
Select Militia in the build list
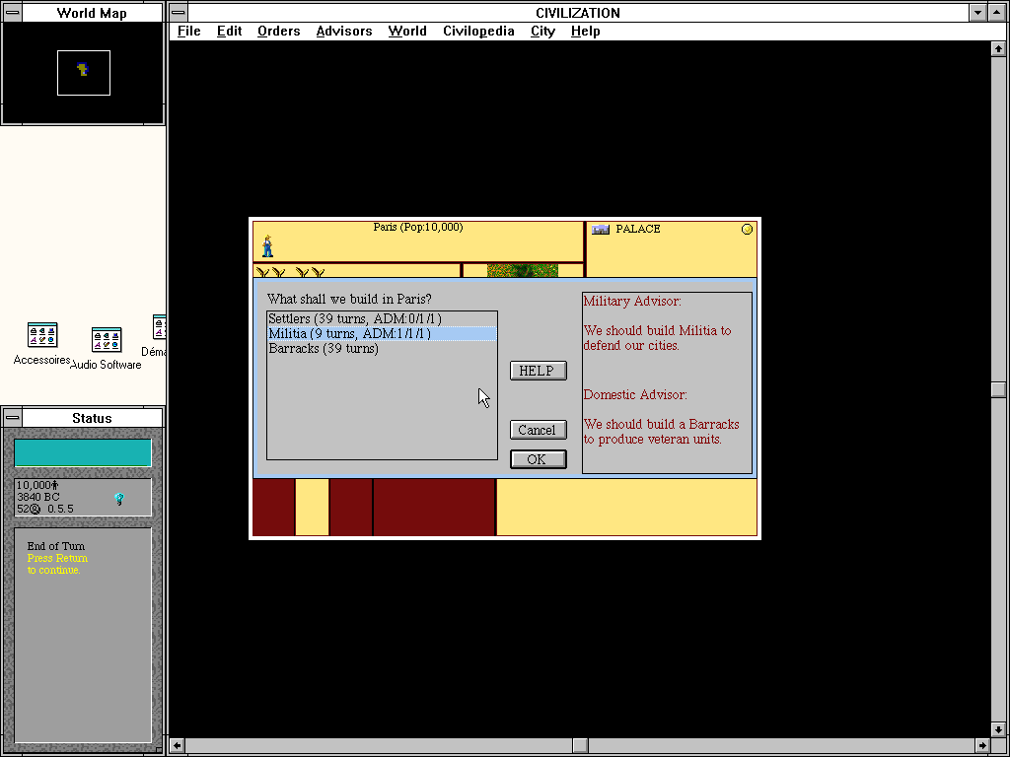point(382,333)
